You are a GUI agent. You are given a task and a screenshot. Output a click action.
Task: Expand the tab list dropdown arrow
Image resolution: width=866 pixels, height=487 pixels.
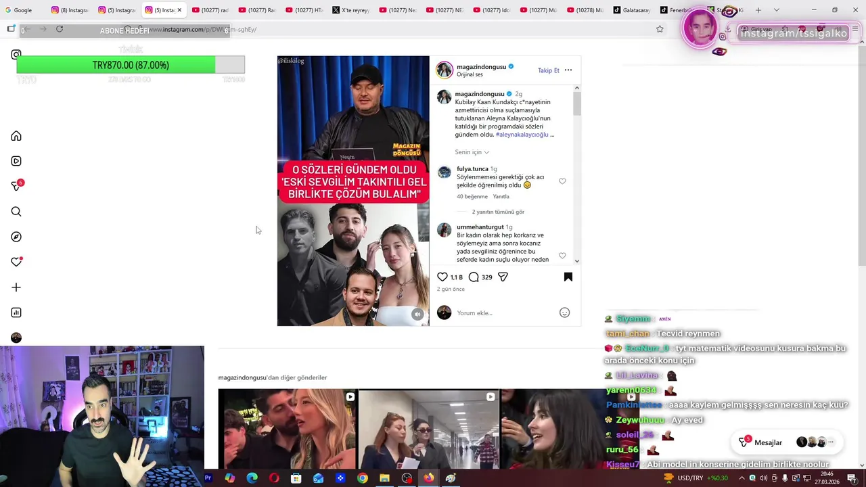click(x=776, y=10)
